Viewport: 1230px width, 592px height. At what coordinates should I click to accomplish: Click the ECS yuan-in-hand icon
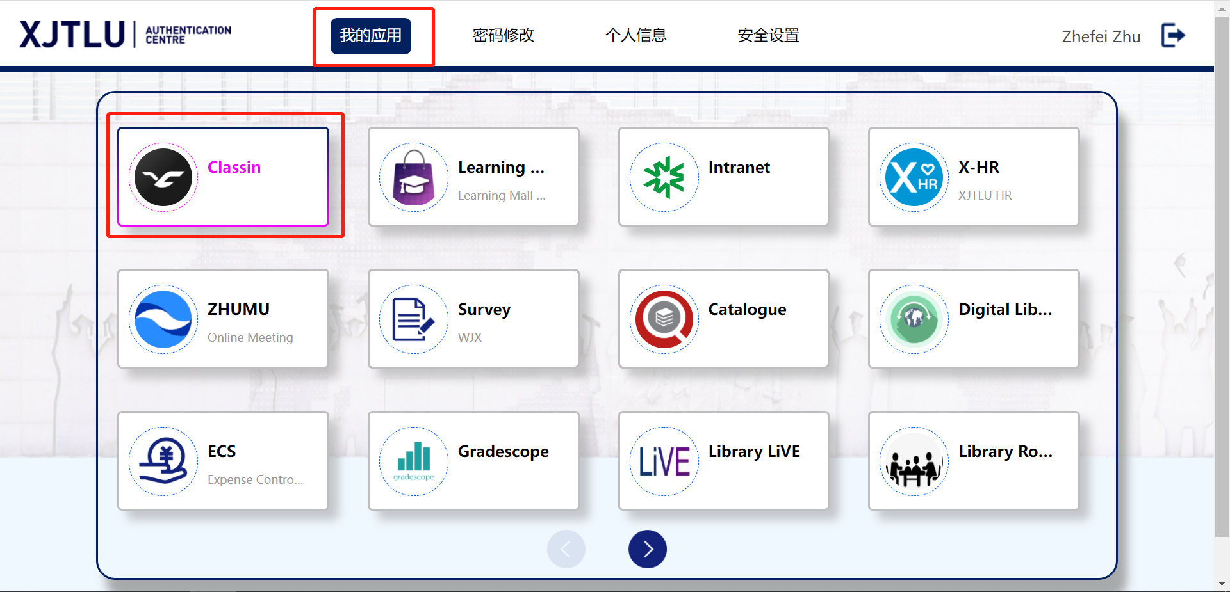(163, 461)
